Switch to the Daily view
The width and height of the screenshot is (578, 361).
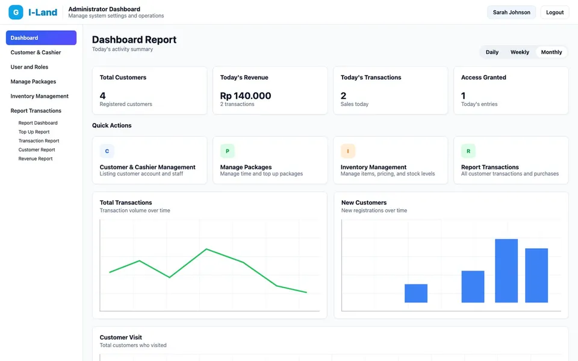point(492,52)
